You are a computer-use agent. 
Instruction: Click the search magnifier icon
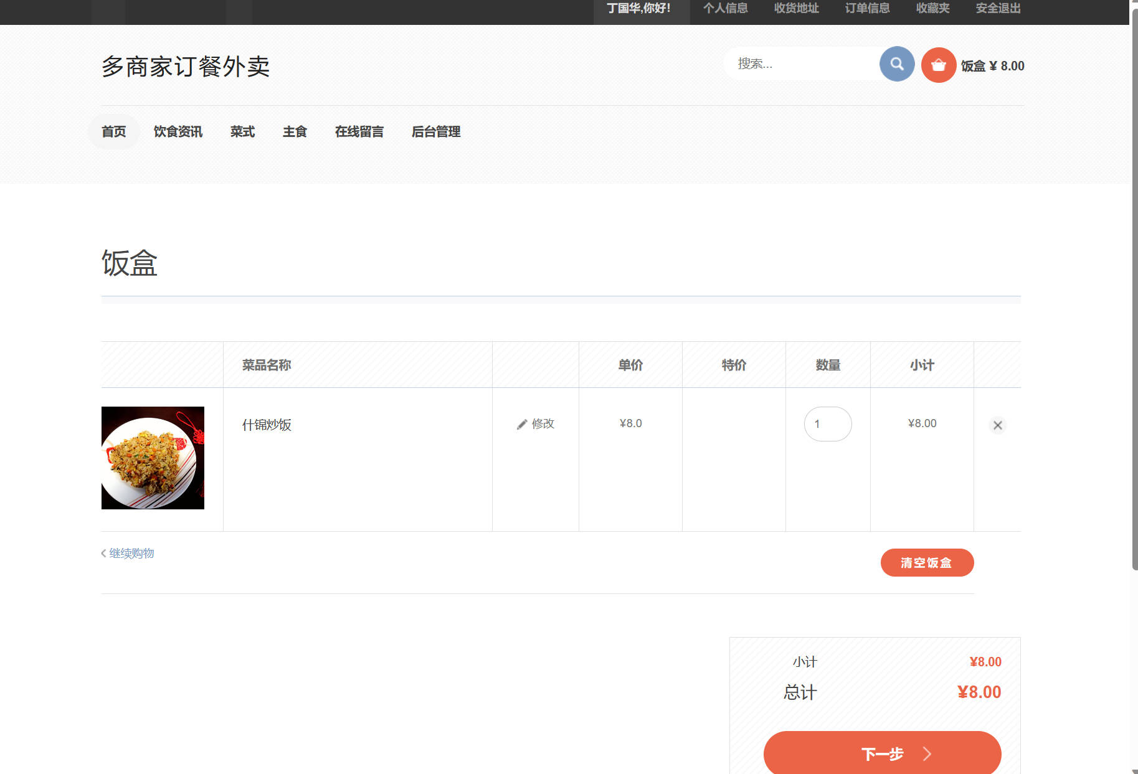coord(896,64)
